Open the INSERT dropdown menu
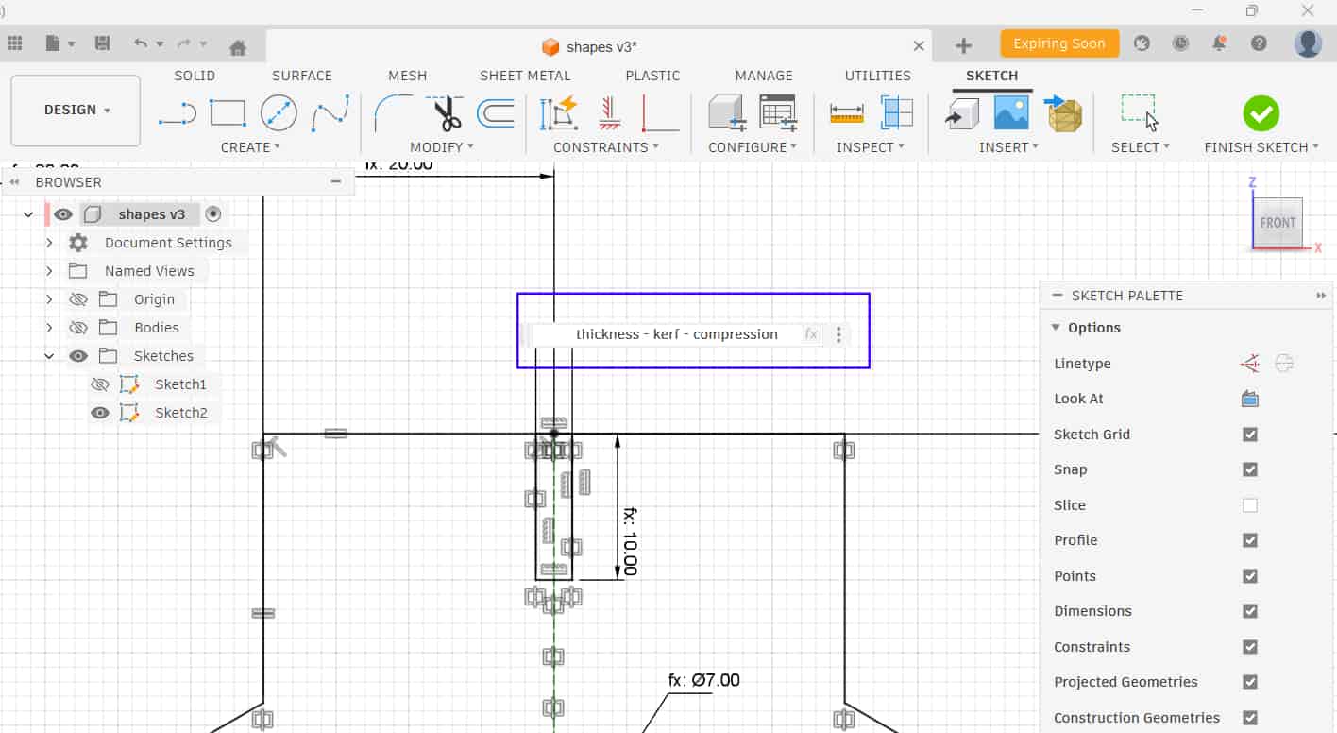 pyautogui.click(x=1008, y=147)
